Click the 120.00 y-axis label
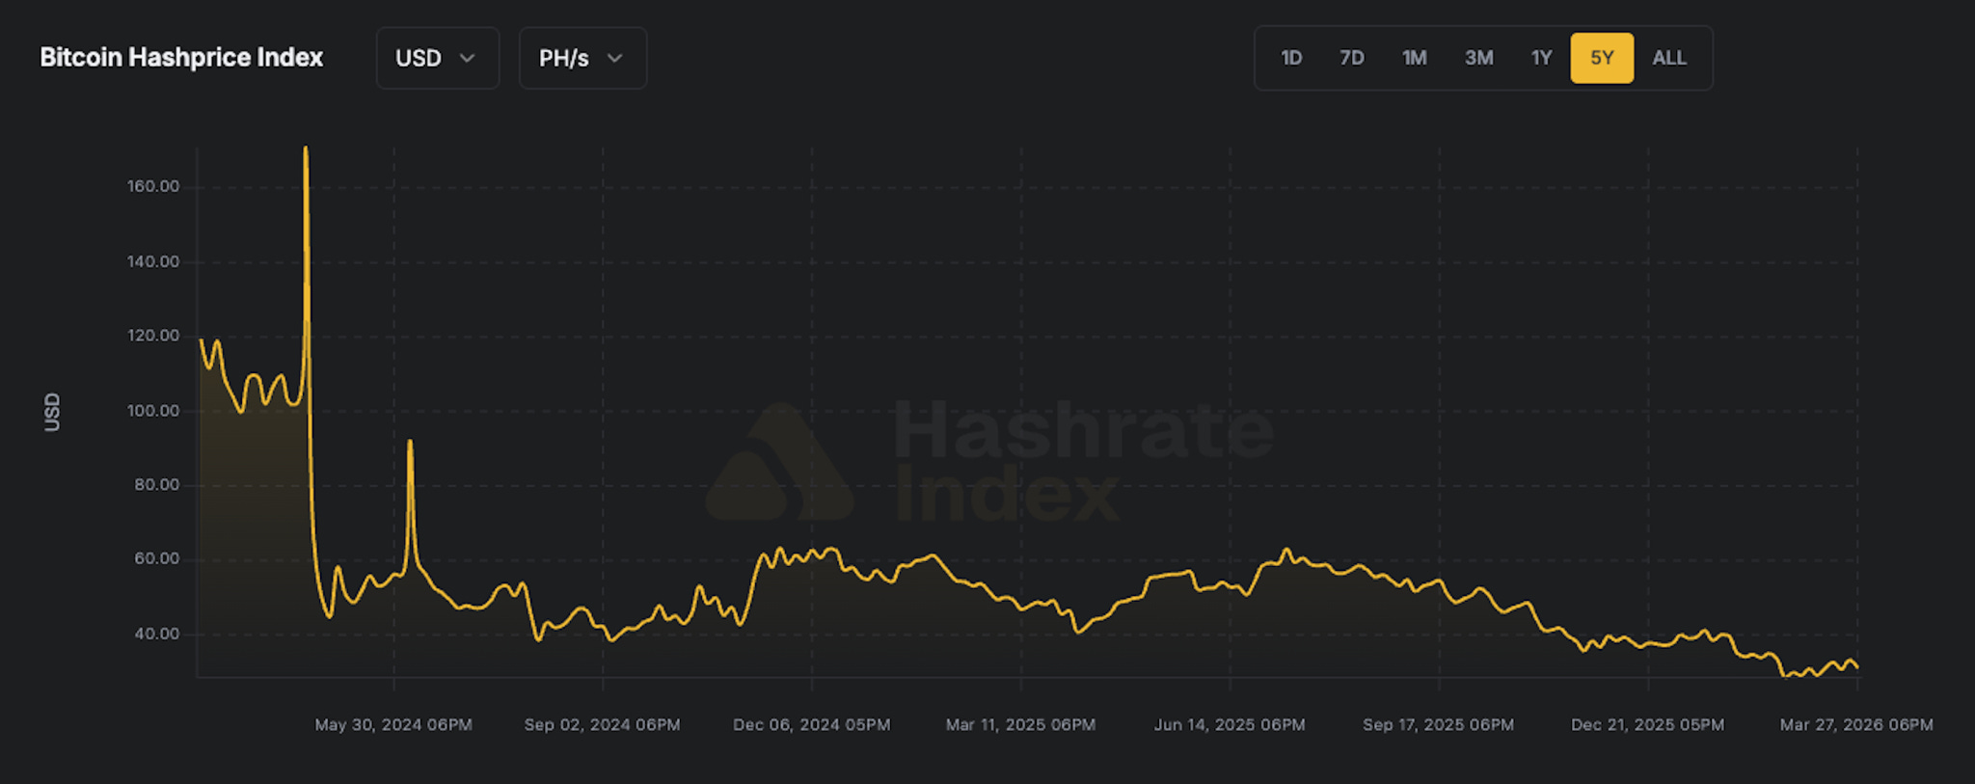The image size is (1975, 784). [153, 336]
